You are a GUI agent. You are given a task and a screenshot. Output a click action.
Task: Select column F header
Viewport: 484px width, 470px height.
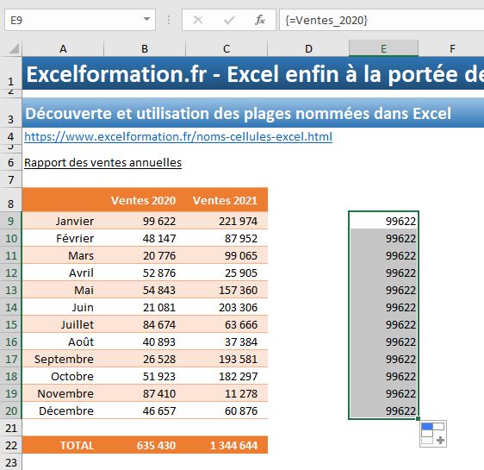coord(451,48)
